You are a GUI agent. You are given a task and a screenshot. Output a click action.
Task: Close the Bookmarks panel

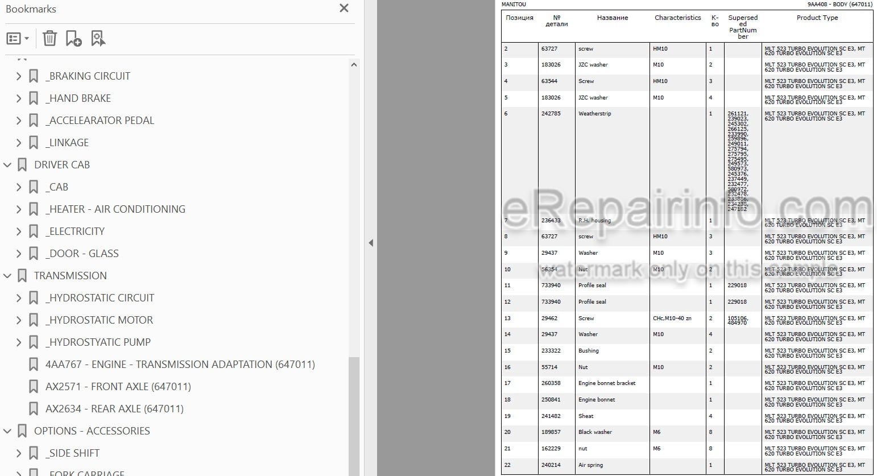click(x=344, y=9)
